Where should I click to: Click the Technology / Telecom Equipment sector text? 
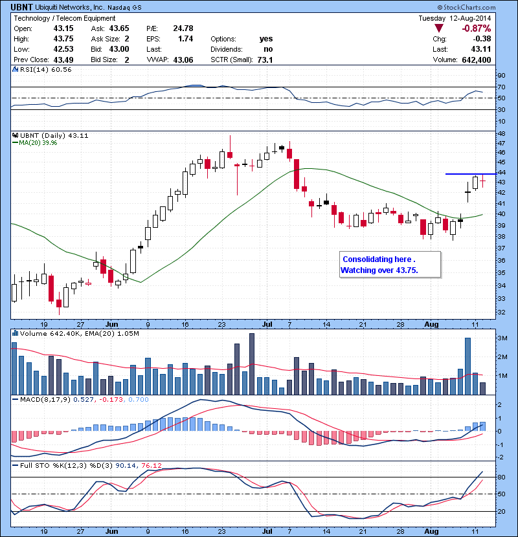65,18
